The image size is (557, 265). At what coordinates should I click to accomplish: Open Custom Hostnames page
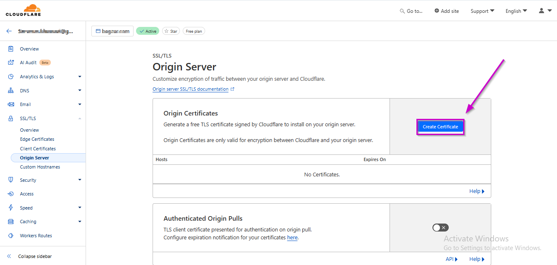click(x=40, y=167)
